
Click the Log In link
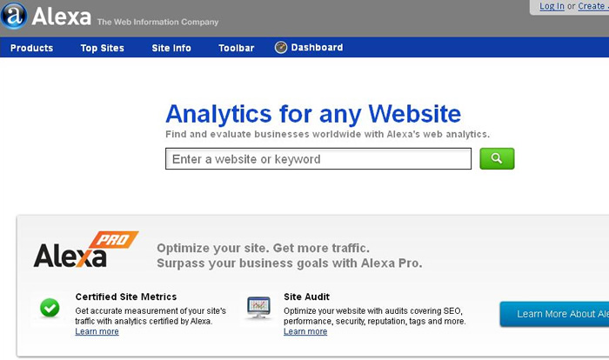click(x=552, y=6)
